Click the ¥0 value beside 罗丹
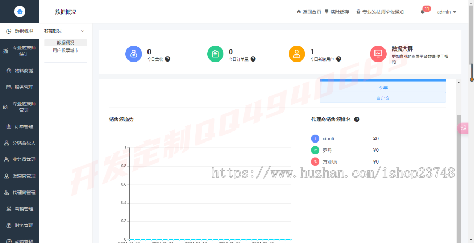The image size is (474, 243). click(x=376, y=150)
